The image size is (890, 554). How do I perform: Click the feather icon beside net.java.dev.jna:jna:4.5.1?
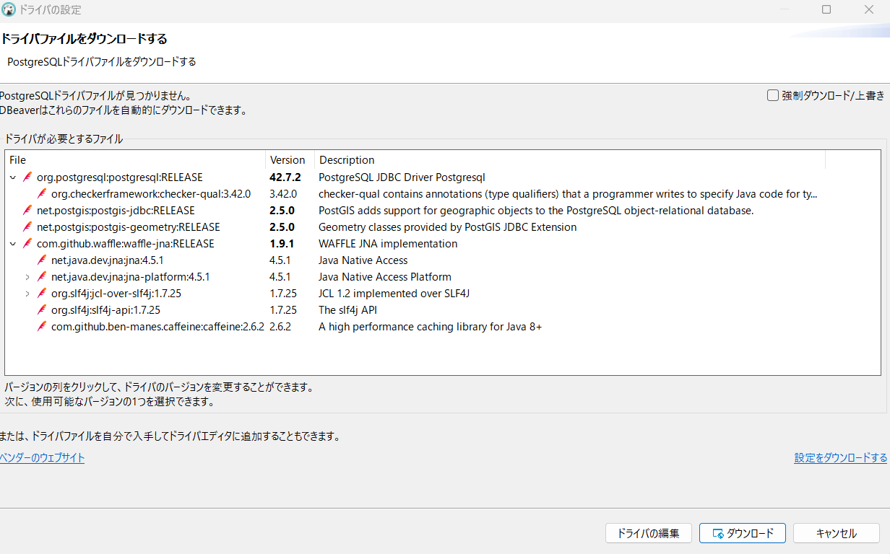click(x=42, y=260)
